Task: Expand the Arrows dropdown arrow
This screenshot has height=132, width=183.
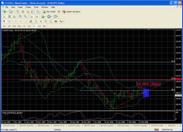Action: coord(63,21)
